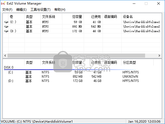
Task: Sort by 已使用 column header in volume list
Action: click(x=93, y=17)
